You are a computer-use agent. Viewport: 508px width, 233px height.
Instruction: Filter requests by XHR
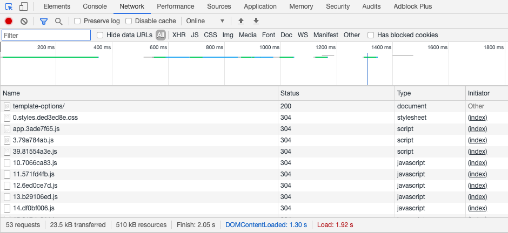click(x=179, y=35)
